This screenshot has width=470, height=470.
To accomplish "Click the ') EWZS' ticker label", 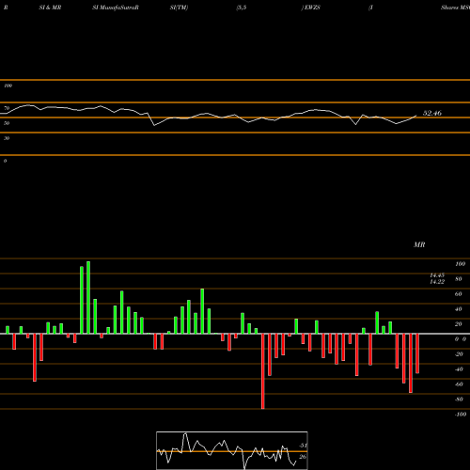I will pos(311,8).
